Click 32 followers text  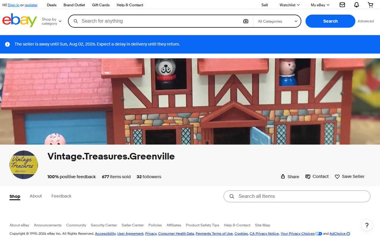[x=149, y=177]
